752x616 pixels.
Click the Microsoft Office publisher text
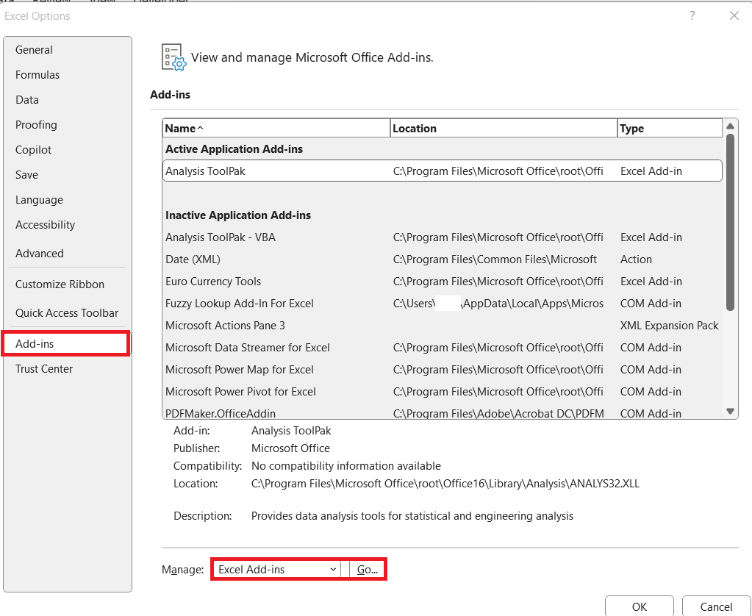coord(290,448)
